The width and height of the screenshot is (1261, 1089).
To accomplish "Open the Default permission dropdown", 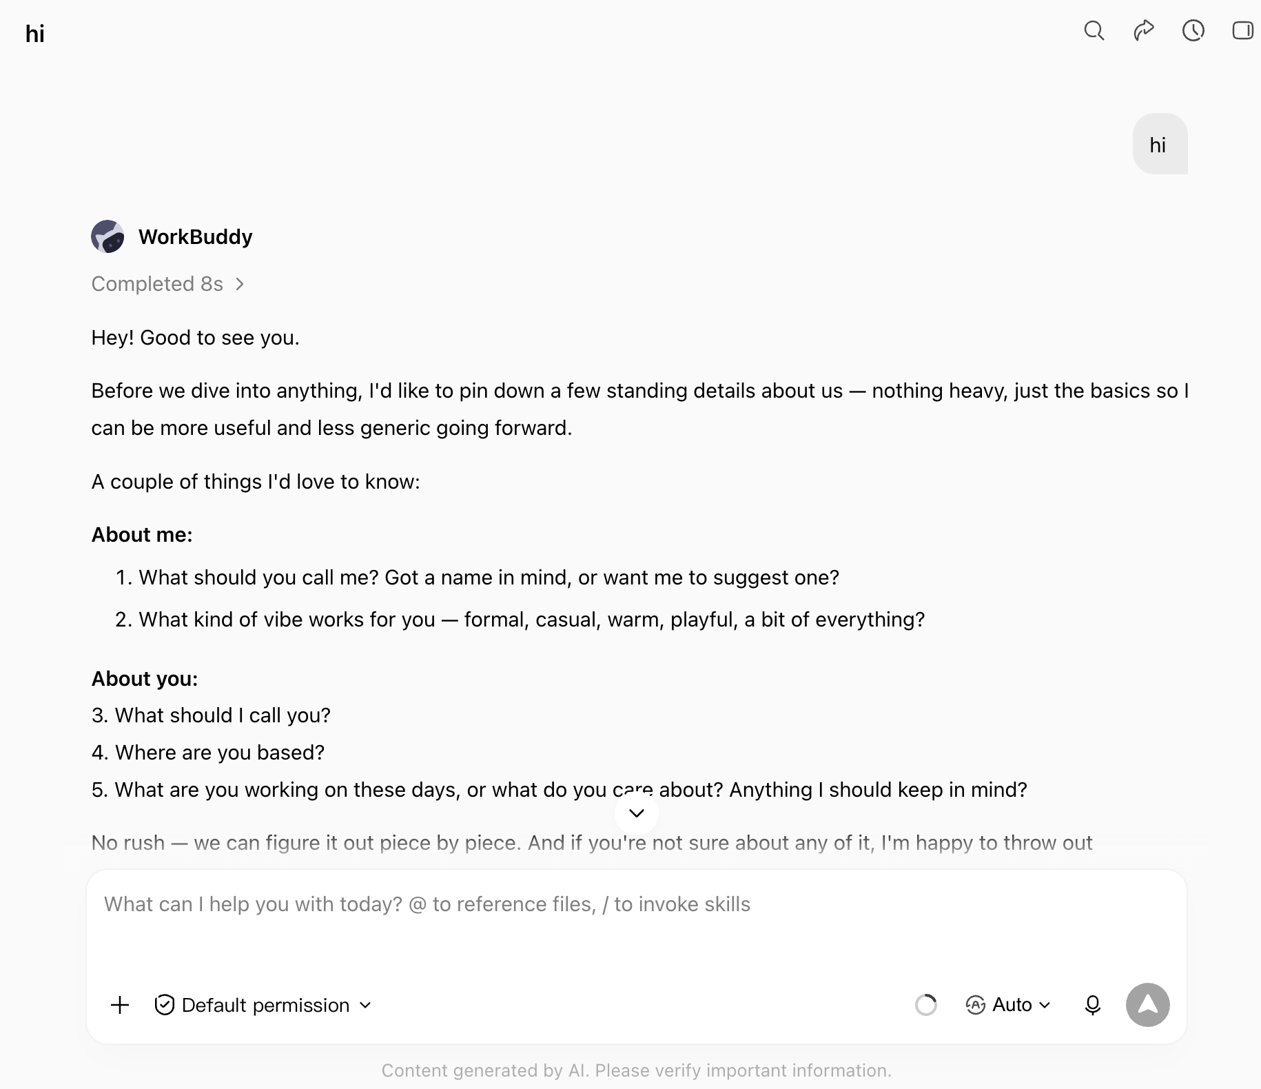I will pos(263,1005).
